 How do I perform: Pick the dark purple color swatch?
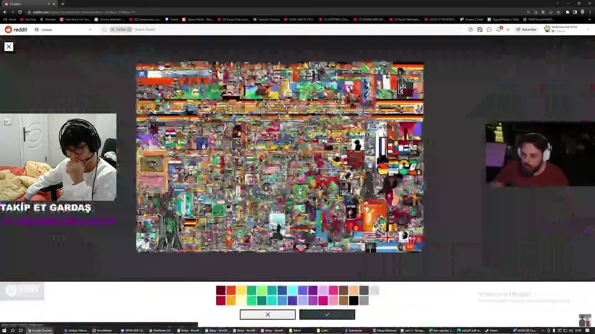click(x=313, y=290)
